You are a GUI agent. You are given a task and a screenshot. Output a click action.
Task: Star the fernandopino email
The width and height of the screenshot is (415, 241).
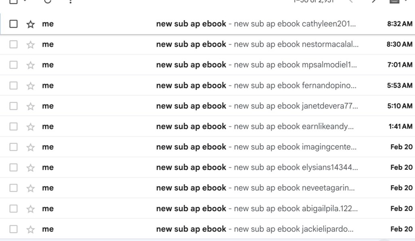tap(30, 85)
